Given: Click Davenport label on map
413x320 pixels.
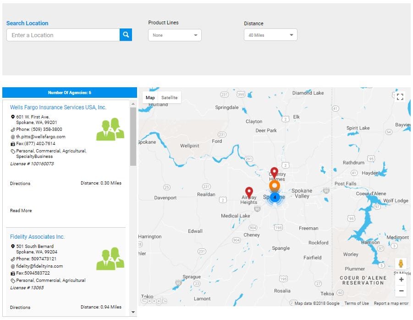Looking at the screenshot, I should (165, 198).
